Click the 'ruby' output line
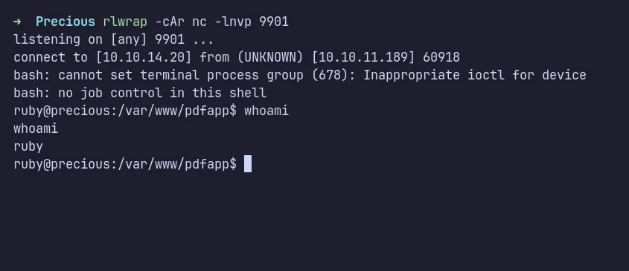This screenshot has height=271, width=629. 28,147
